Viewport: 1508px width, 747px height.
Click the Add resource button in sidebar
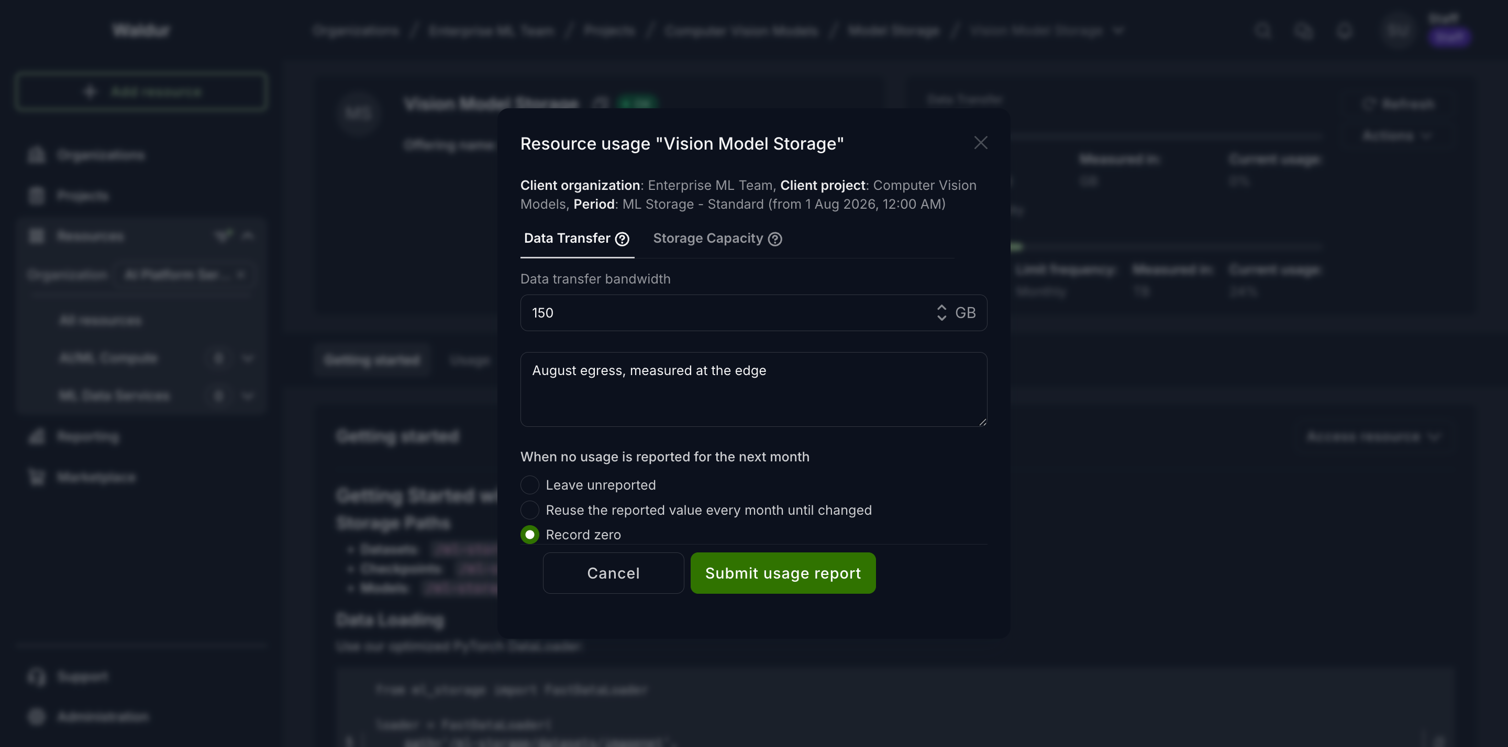[141, 92]
